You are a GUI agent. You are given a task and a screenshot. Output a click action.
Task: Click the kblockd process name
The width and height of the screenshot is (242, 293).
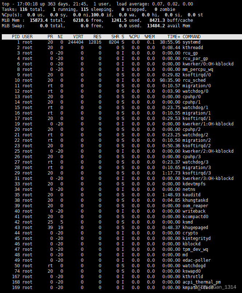pyautogui.click(x=191, y=244)
